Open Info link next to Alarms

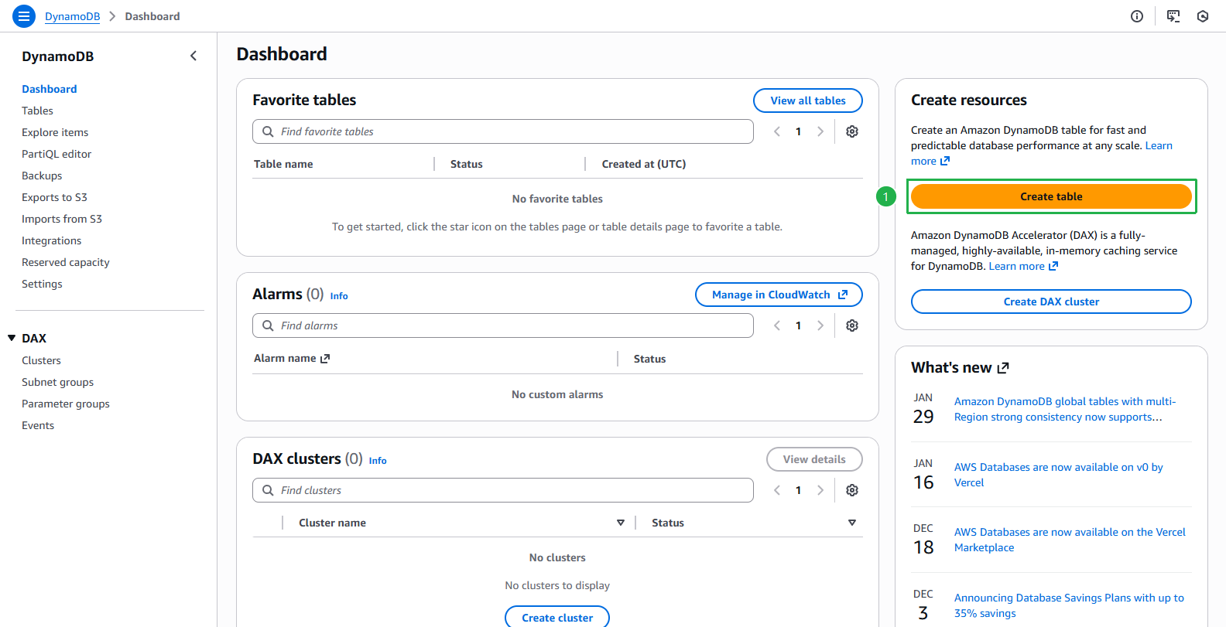pyautogui.click(x=339, y=296)
